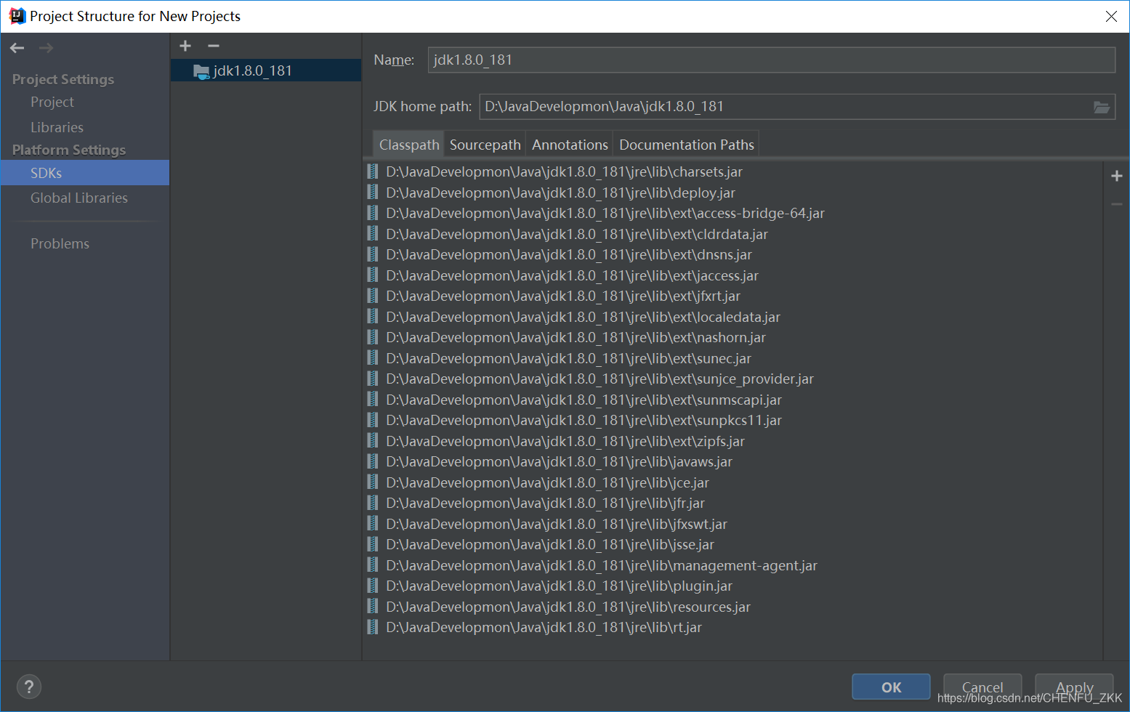Confirm with the OK button
Screen dimensions: 1130x712
pos(891,687)
